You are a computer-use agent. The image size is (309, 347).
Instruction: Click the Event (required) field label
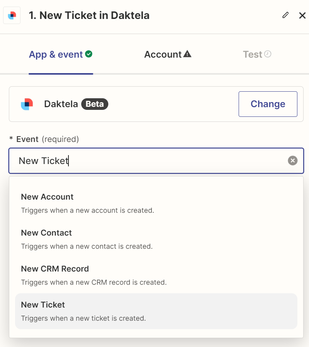click(x=44, y=139)
